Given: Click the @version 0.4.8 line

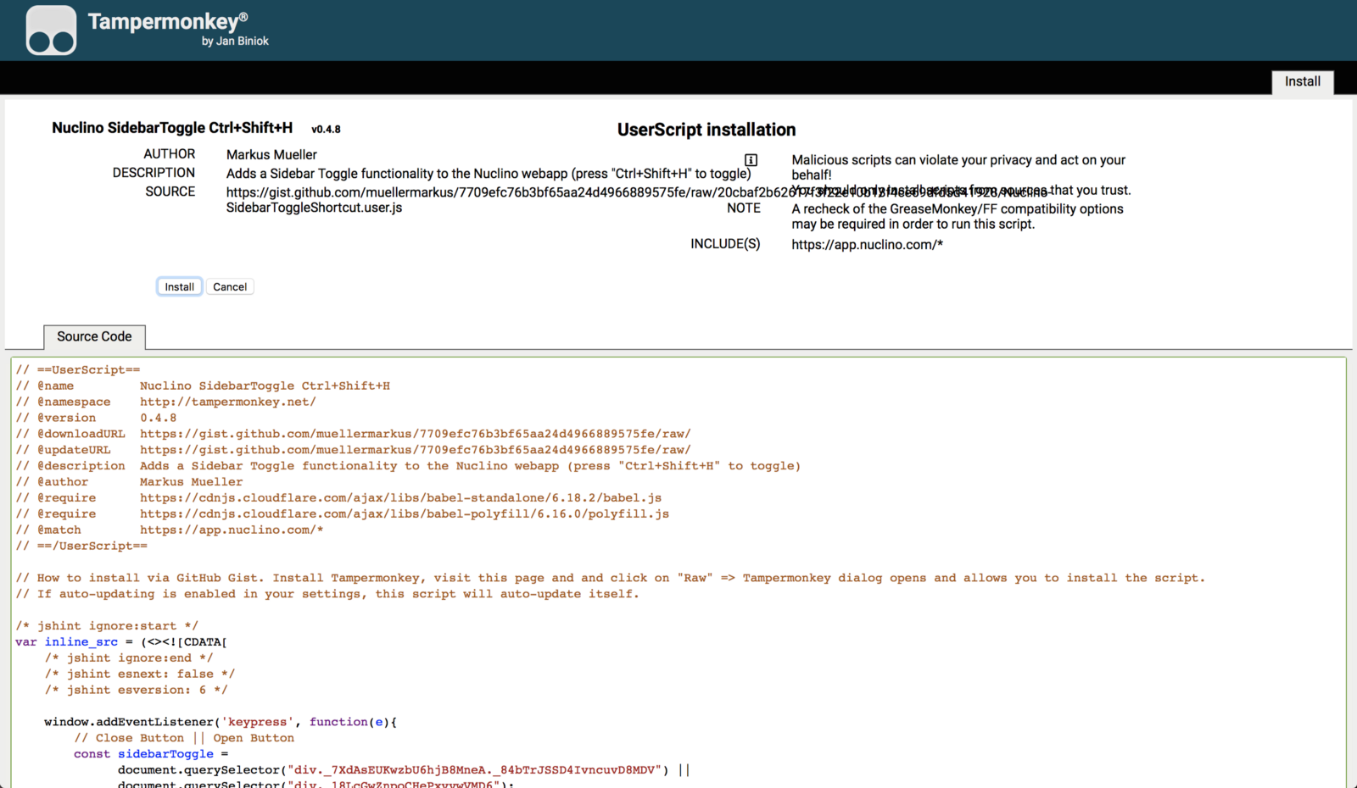Looking at the screenshot, I should 96,419.
